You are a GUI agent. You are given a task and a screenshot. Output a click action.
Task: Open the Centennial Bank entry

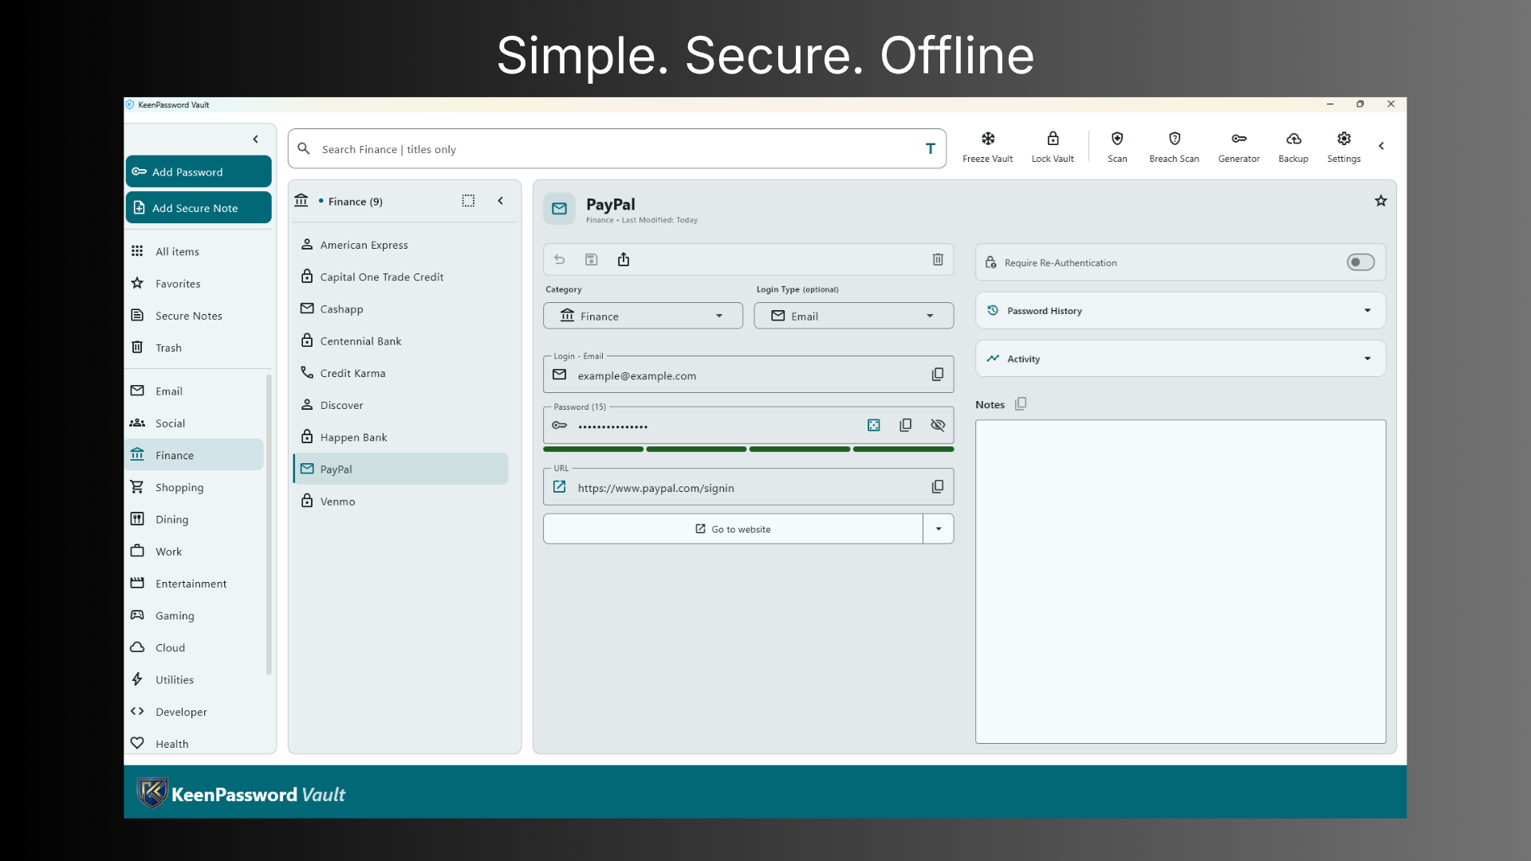401,340
